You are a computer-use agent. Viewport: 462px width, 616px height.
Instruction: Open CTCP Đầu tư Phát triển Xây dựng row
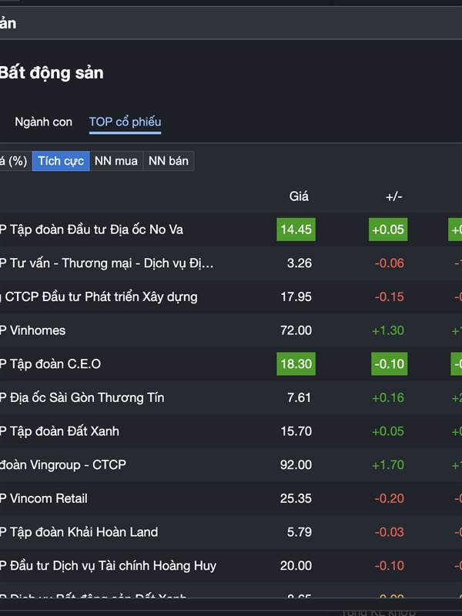coord(231,296)
